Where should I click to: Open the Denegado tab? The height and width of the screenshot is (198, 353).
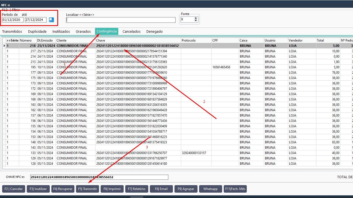[154, 31]
